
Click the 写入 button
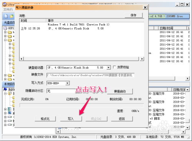(71, 119)
